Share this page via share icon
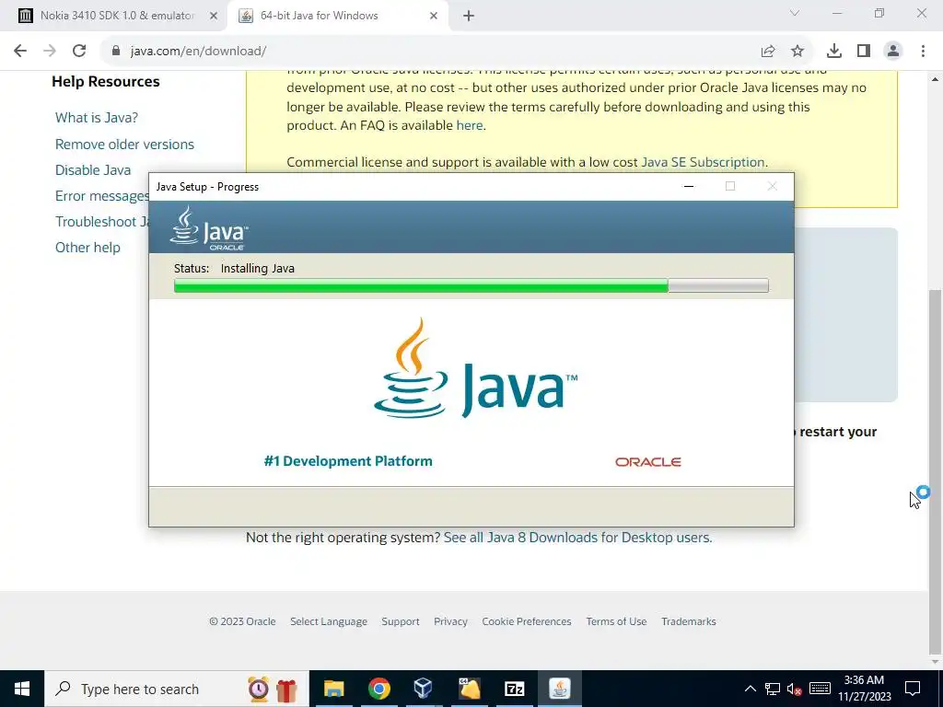943x707 pixels. [x=768, y=52]
